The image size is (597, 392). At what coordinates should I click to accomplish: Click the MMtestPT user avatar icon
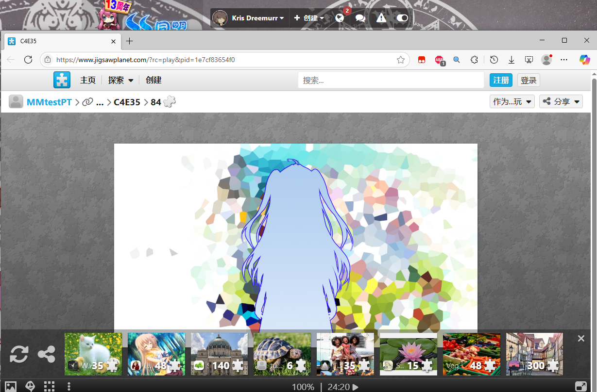pyautogui.click(x=16, y=102)
